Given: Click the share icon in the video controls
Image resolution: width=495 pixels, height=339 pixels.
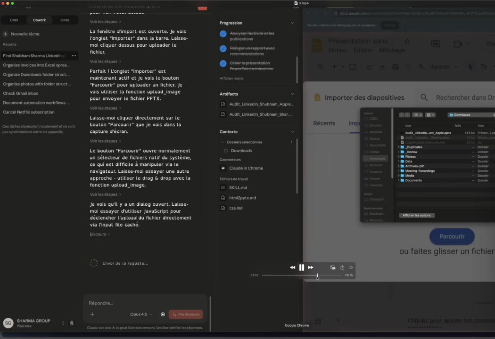Looking at the screenshot, I should pyautogui.click(x=342, y=267).
